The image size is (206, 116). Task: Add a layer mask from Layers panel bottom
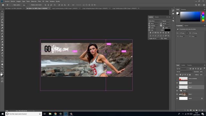coord(191,110)
